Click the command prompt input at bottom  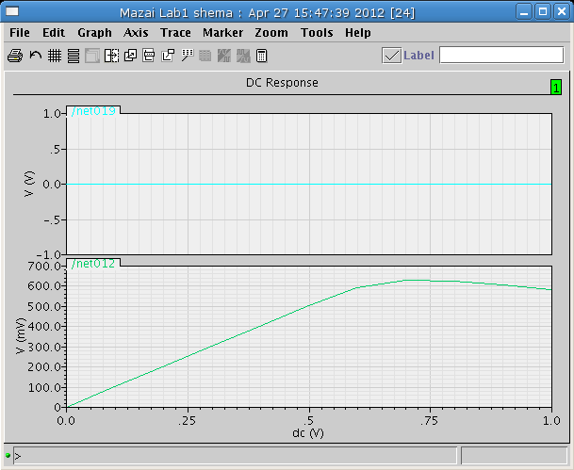click(x=235, y=456)
